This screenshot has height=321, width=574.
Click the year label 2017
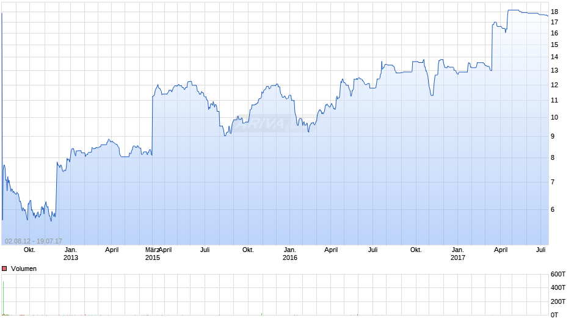[457, 258]
